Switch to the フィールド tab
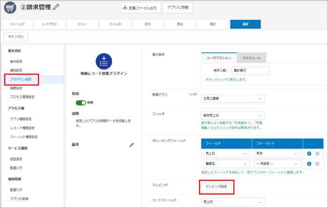This screenshot has height=208, width=328. tap(17, 24)
